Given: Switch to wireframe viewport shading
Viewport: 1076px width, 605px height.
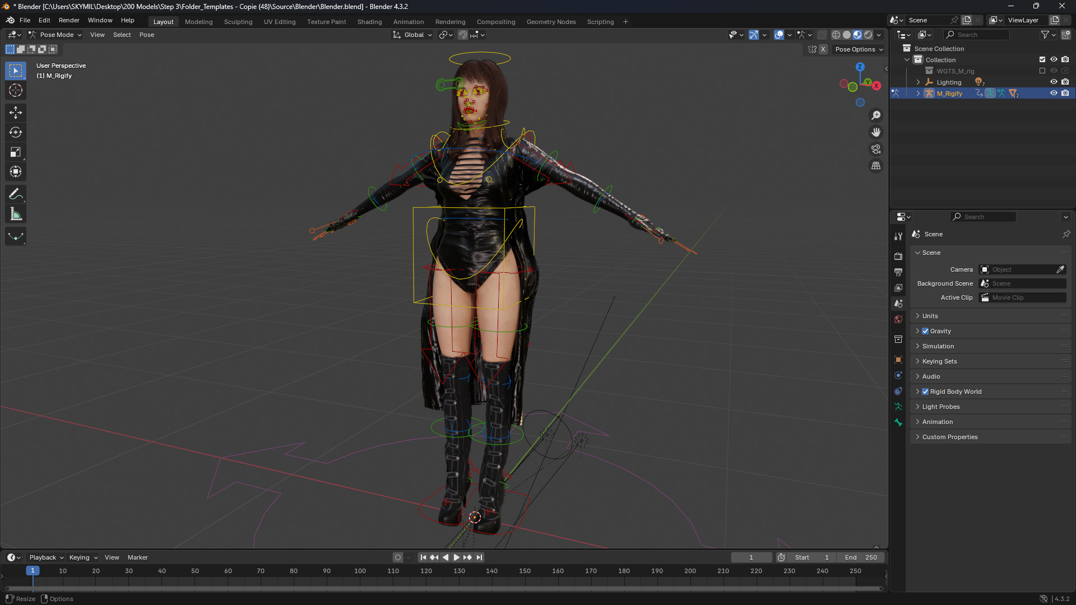Looking at the screenshot, I should 836,35.
